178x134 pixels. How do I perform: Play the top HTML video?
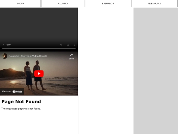coord(3,45)
